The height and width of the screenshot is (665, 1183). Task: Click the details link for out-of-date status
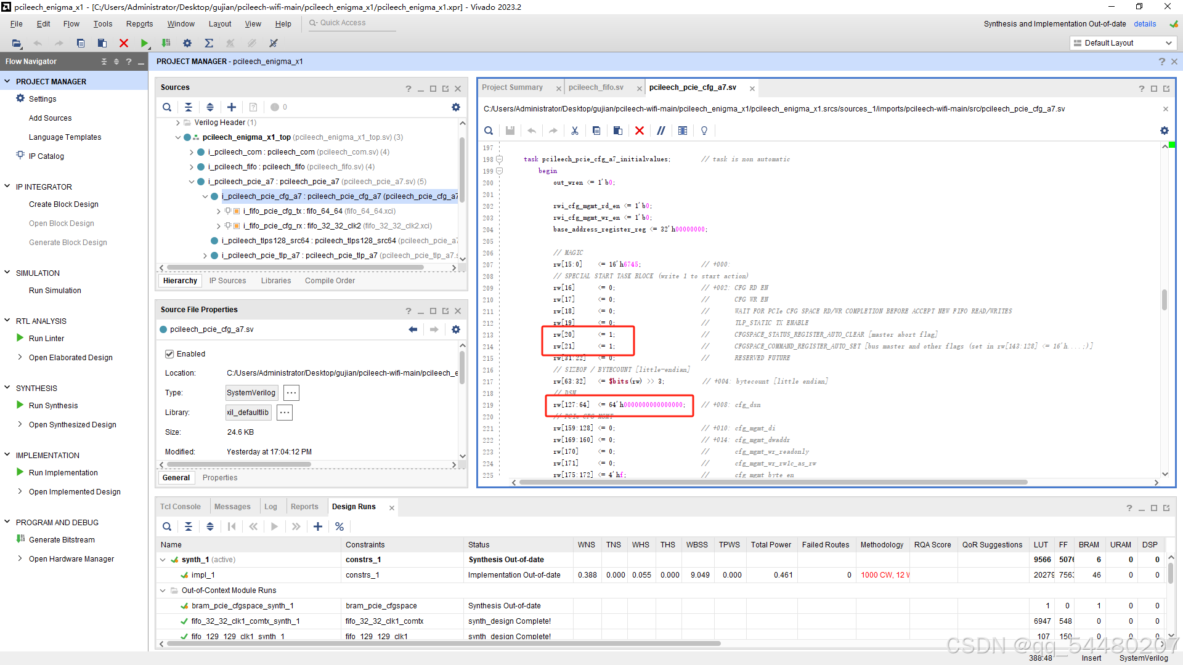pyautogui.click(x=1145, y=24)
